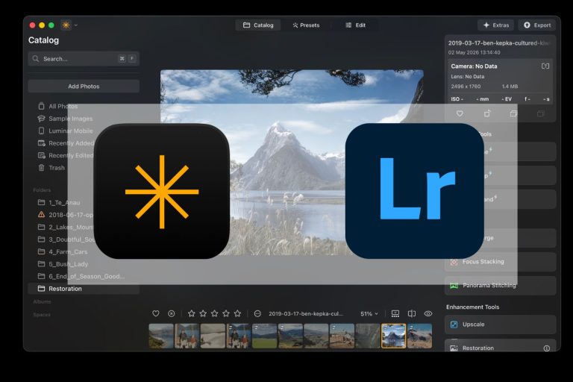The image size is (573, 382).
Task: Click the 1.4 MB file size
Action: click(x=510, y=87)
